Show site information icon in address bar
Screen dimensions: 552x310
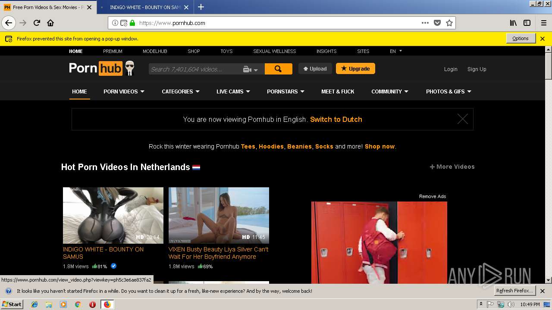click(x=115, y=23)
